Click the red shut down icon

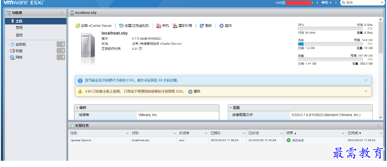coord(159,26)
